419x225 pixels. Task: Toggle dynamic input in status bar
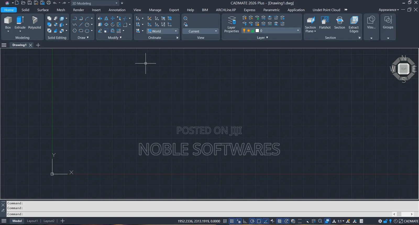tap(239, 221)
